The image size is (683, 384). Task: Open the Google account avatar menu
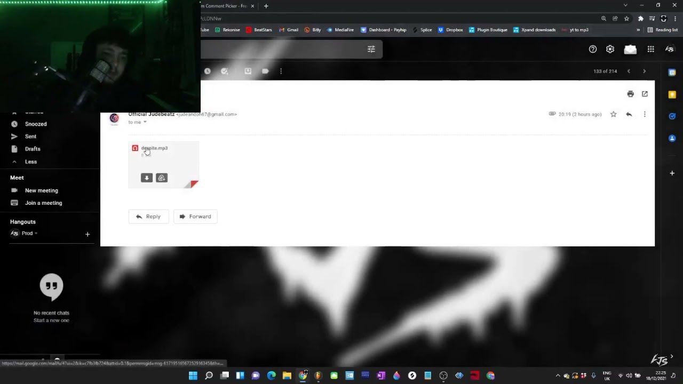tap(670, 49)
